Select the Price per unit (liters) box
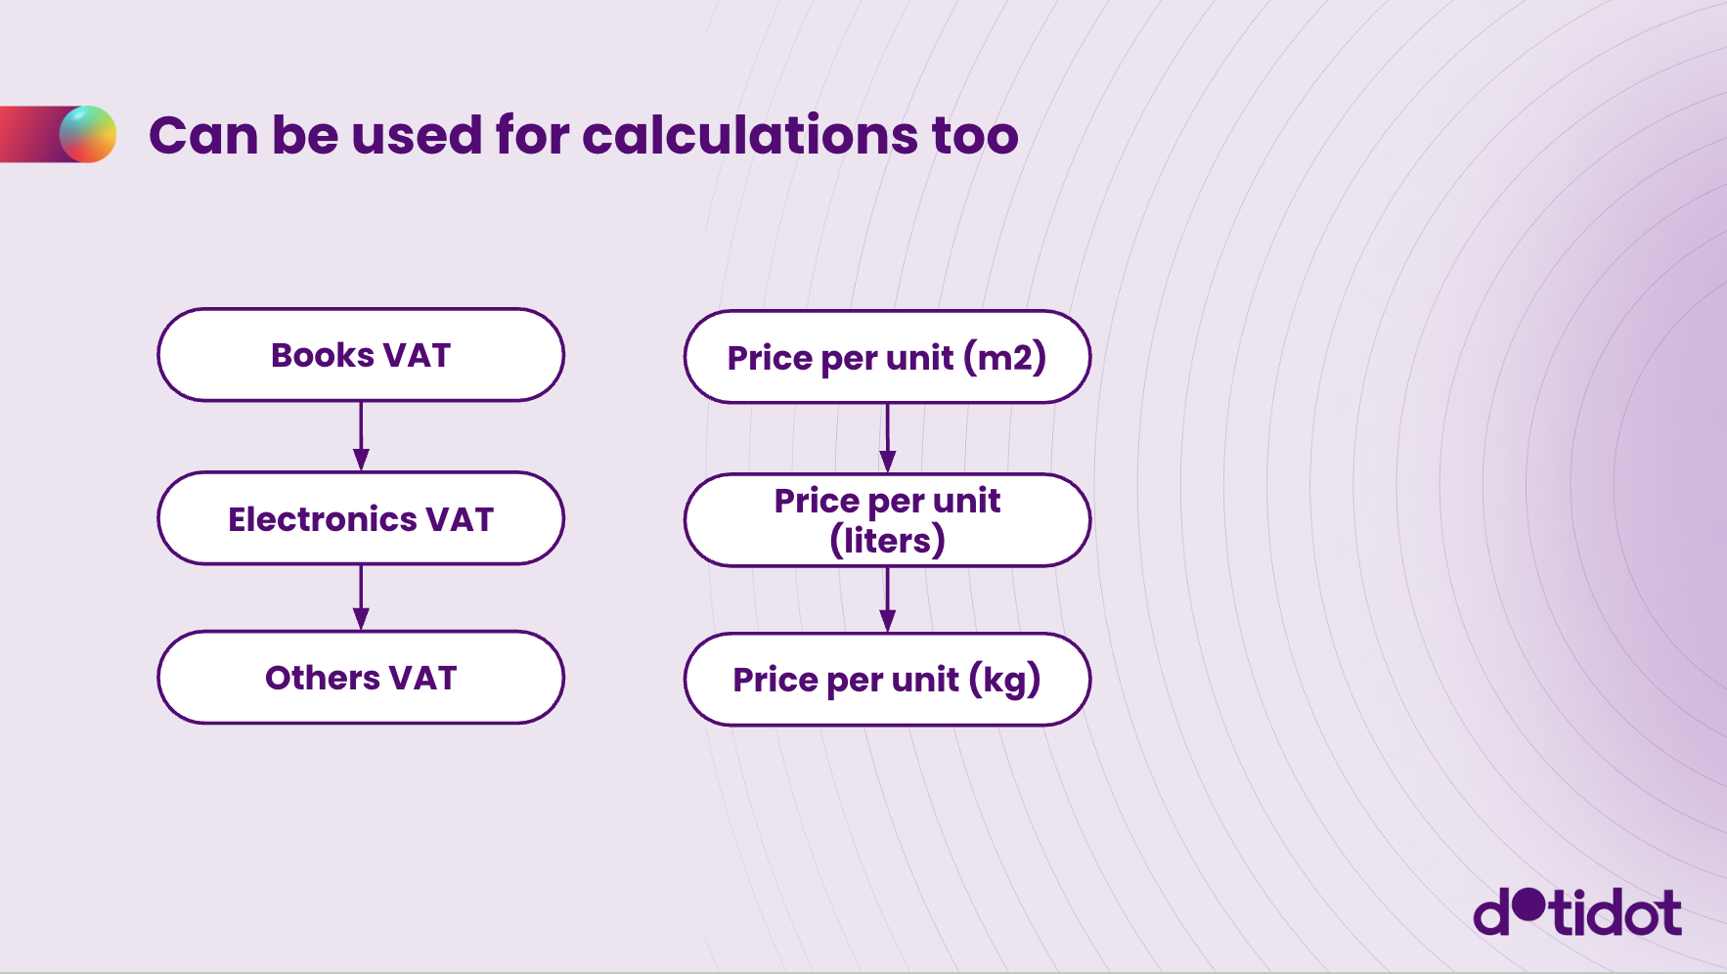 click(x=887, y=520)
